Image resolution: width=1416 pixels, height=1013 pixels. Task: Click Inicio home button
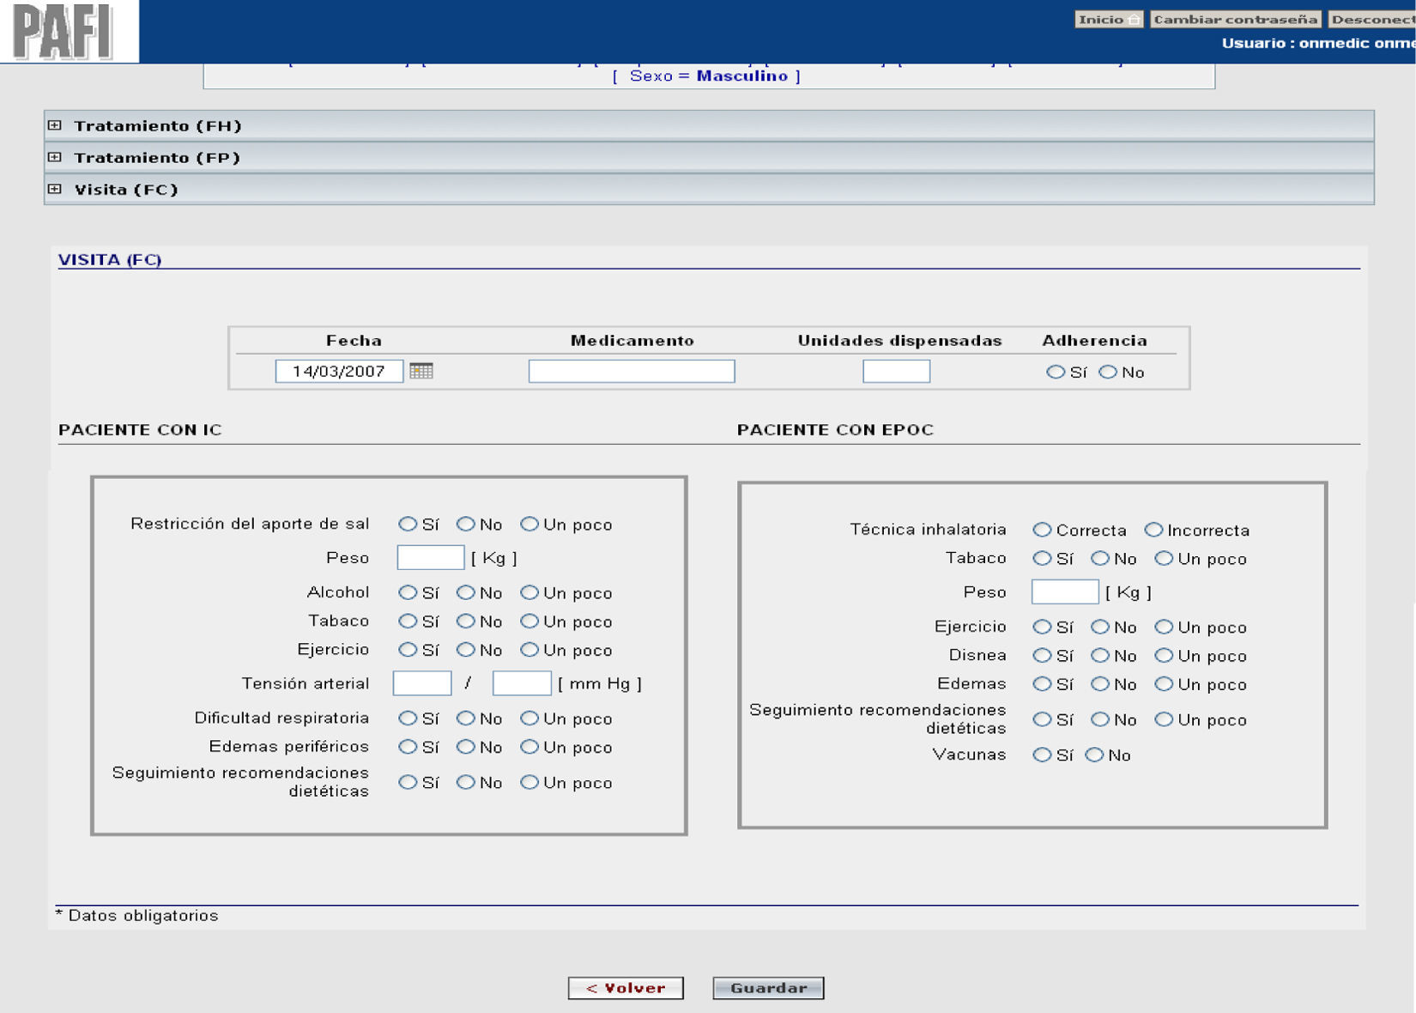(x=1108, y=19)
